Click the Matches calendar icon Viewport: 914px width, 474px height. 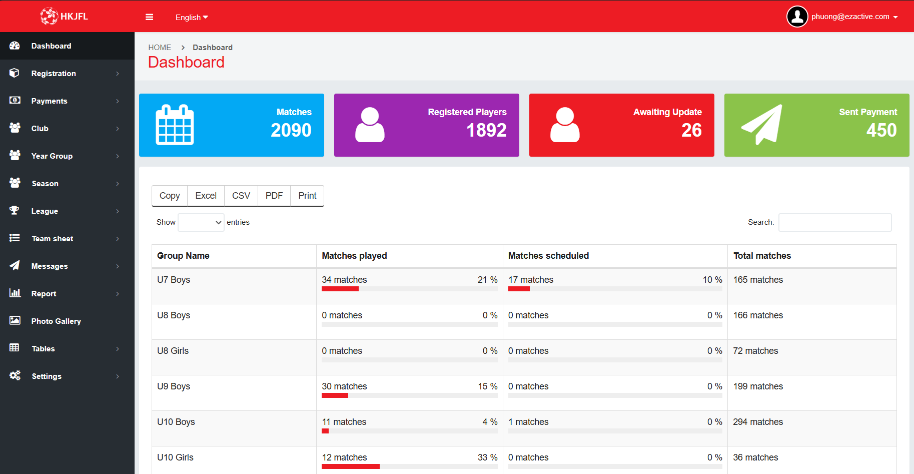pyautogui.click(x=175, y=125)
